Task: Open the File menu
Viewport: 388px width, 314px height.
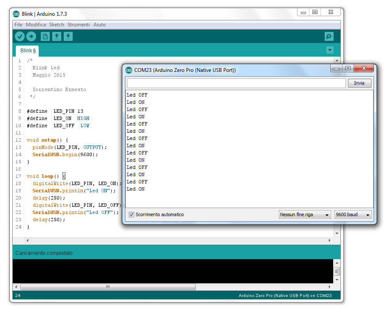Action: (18, 25)
